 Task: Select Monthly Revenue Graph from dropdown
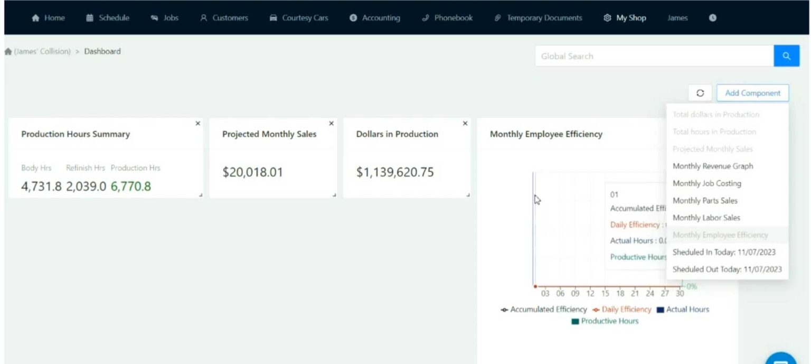click(x=713, y=166)
